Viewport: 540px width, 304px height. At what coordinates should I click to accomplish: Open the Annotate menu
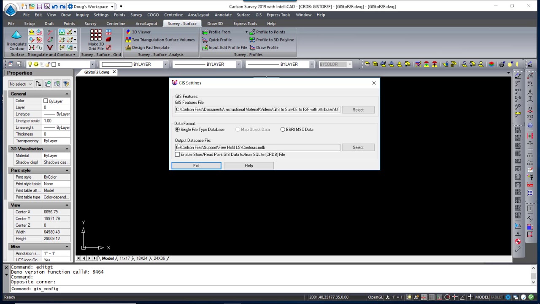223,15
